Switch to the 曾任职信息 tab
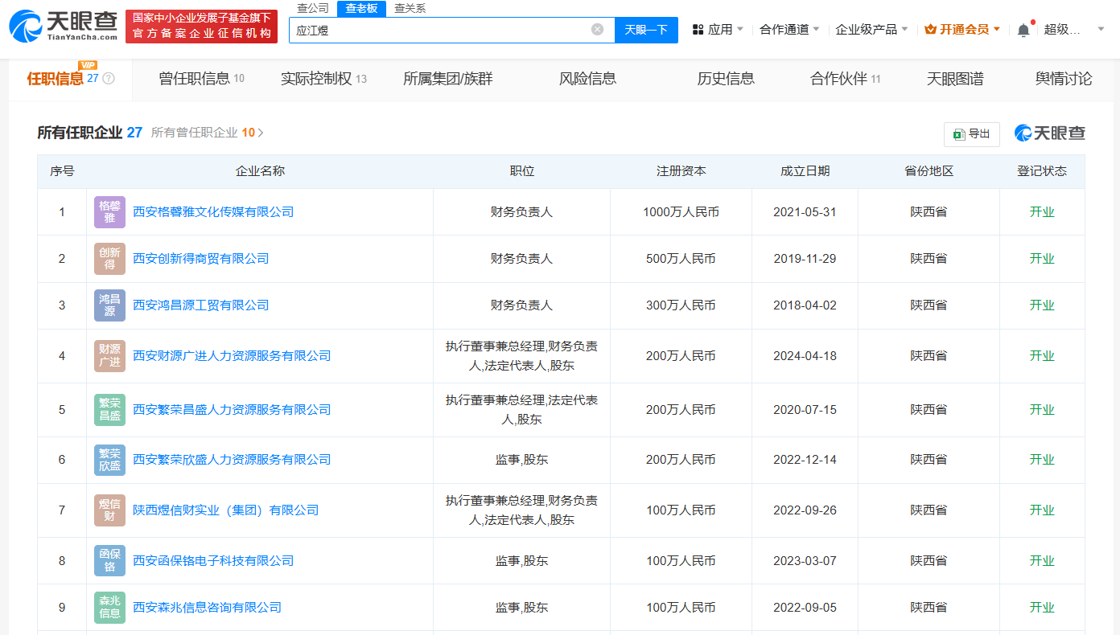The height and width of the screenshot is (635, 1120). pos(201,79)
